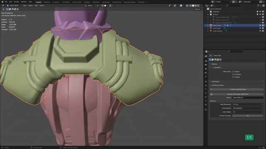
Task: Hide mech head in viewport via eye
Action: click(260, 28)
